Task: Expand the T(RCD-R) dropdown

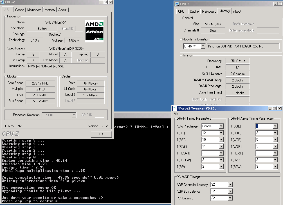Action: 221,153
